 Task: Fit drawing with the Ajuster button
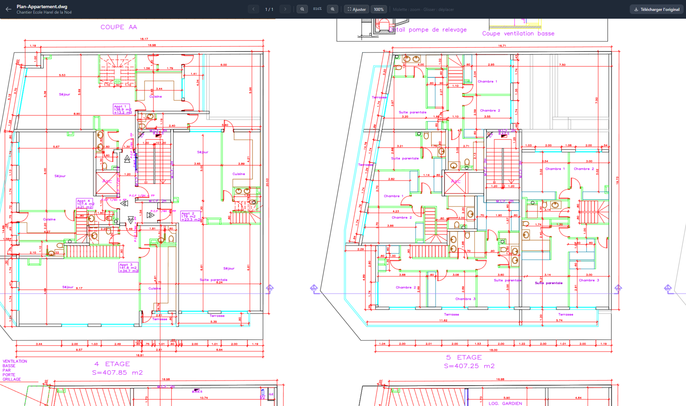pos(356,9)
